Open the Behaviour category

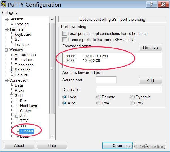pyautogui.click(x=23, y=60)
